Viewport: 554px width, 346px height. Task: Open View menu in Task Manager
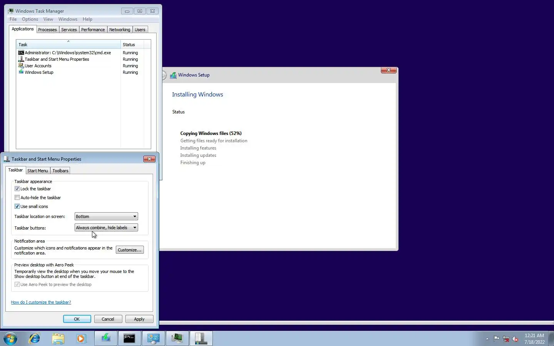(x=48, y=19)
